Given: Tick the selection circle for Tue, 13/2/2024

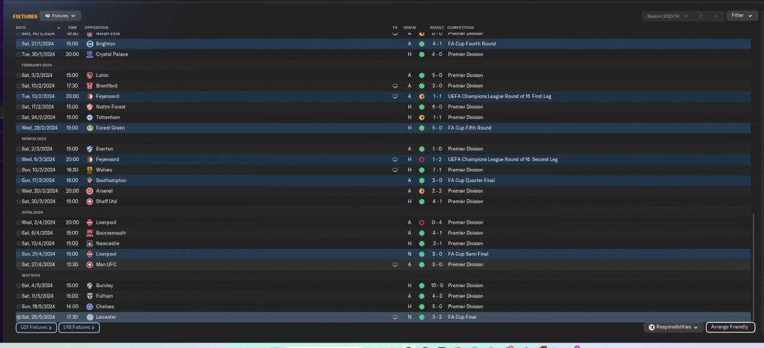Looking at the screenshot, I should point(19,96).
